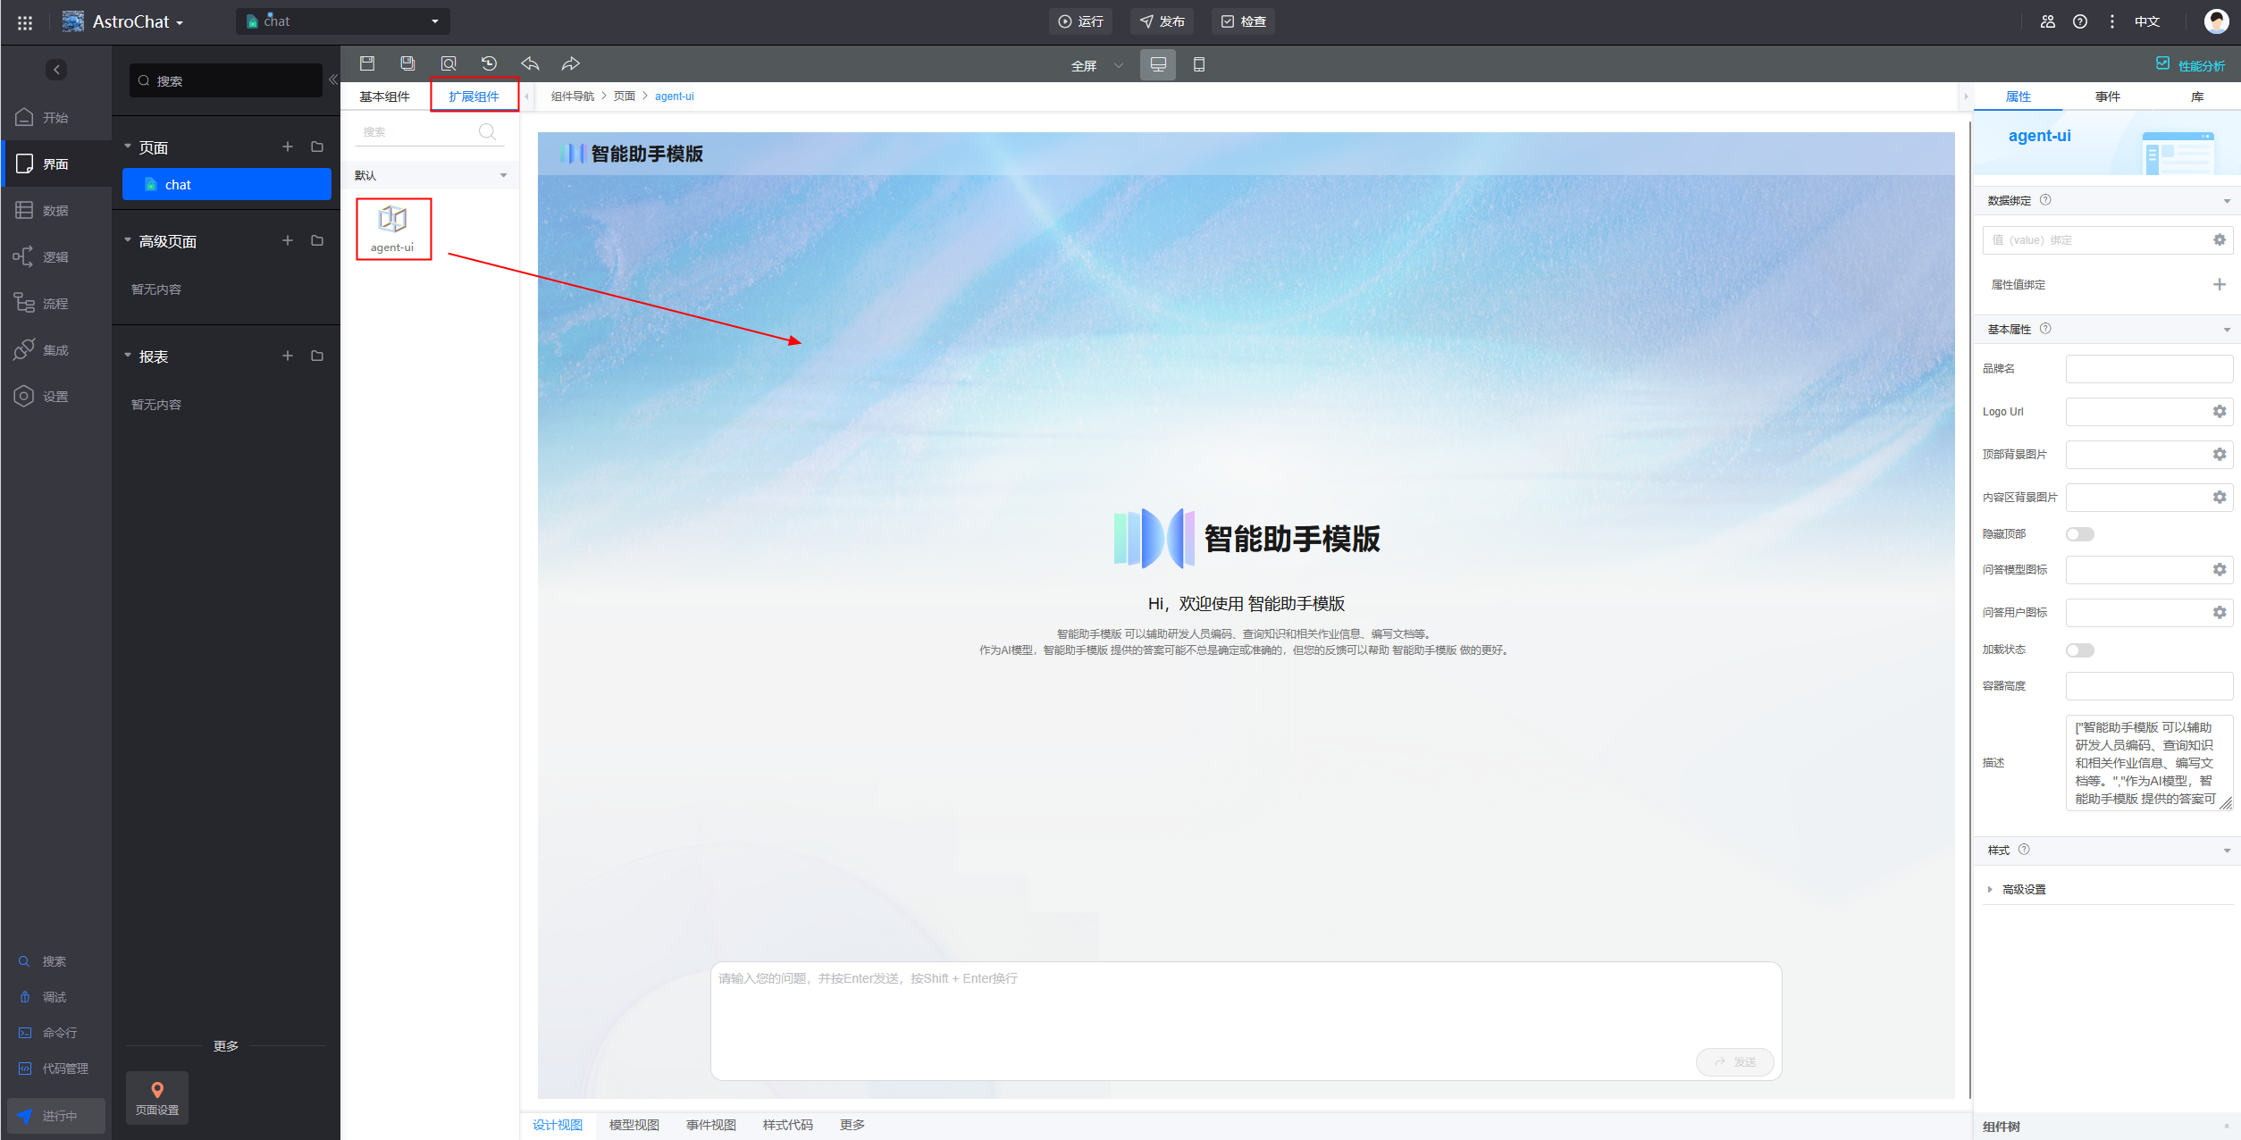Open the vertical more-options menu icon

pyautogui.click(x=2112, y=21)
